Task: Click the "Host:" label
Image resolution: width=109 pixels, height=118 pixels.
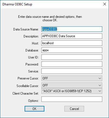Action: 35,43
